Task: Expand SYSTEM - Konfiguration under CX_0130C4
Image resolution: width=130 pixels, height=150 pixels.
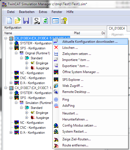Action: pyautogui.click(x=11, y=43)
